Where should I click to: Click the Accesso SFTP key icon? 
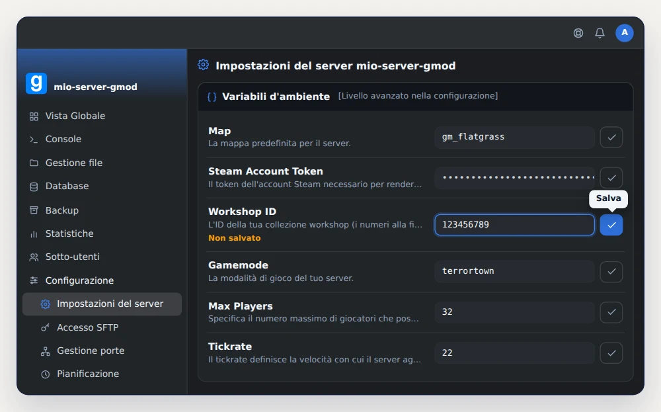tap(45, 327)
